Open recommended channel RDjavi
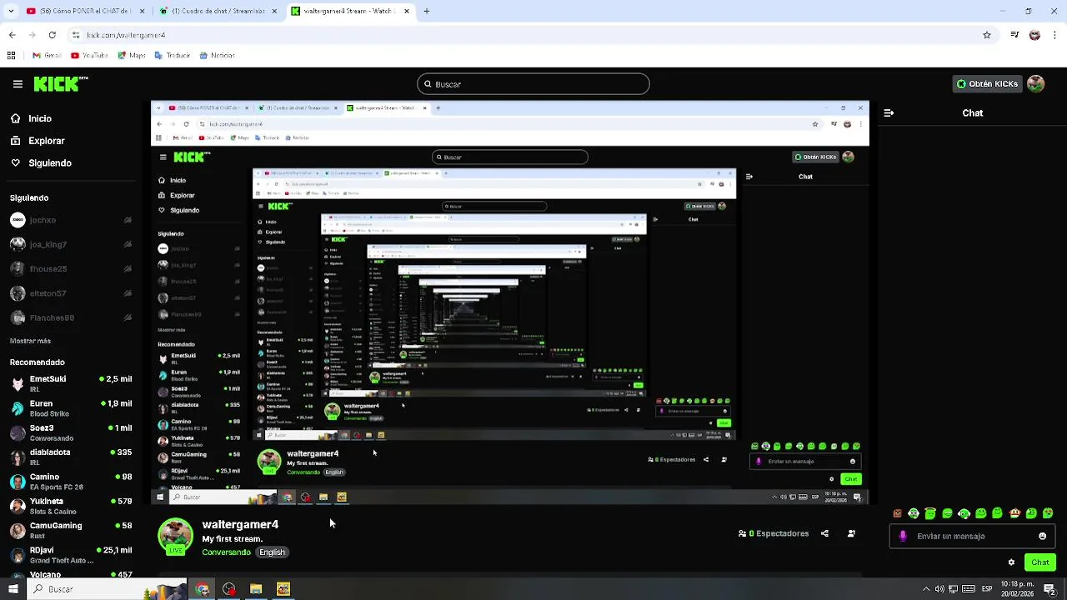The width and height of the screenshot is (1067, 600). [71, 555]
